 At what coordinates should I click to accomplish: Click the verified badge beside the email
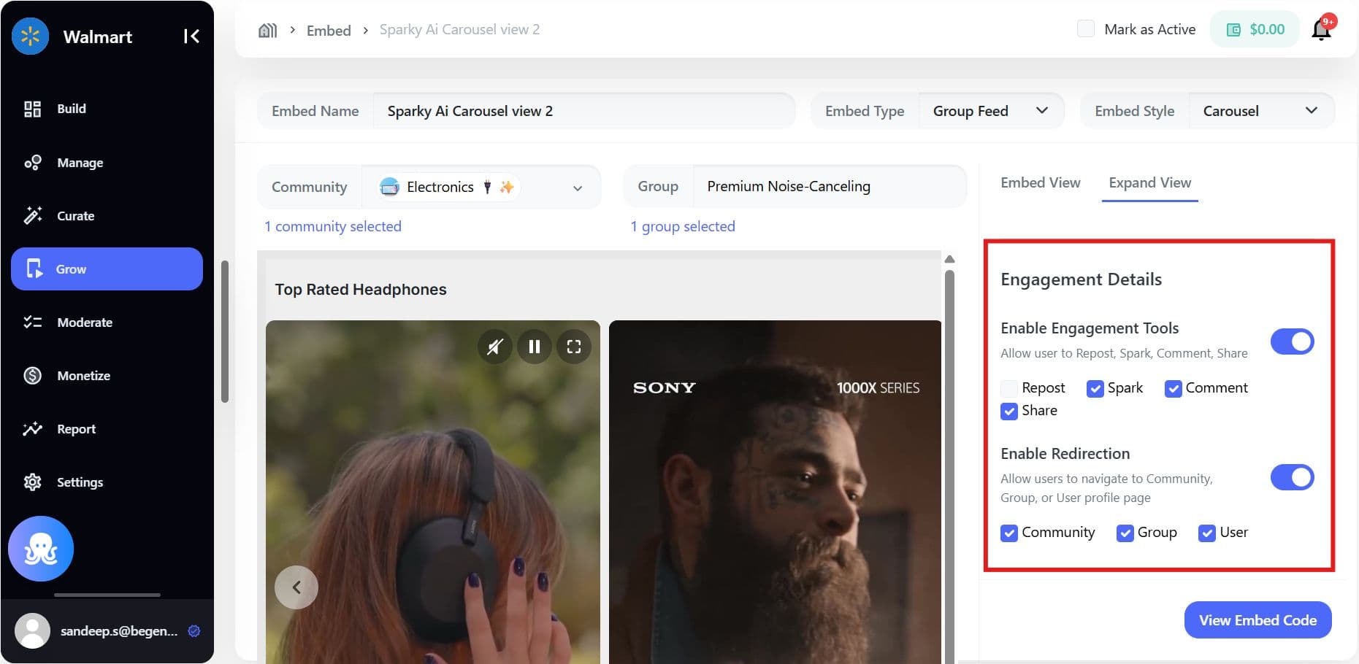click(x=194, y=631)
